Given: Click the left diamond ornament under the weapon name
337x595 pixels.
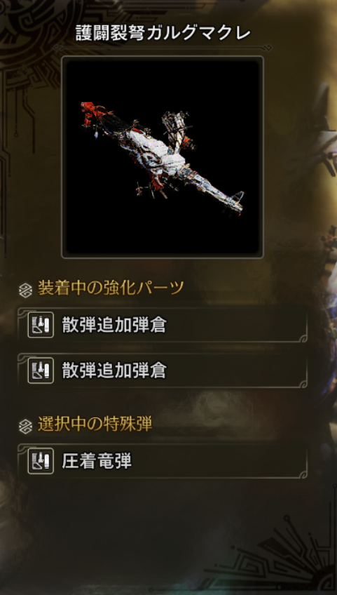Looking at the screenshot, I should tap(57, 48).
